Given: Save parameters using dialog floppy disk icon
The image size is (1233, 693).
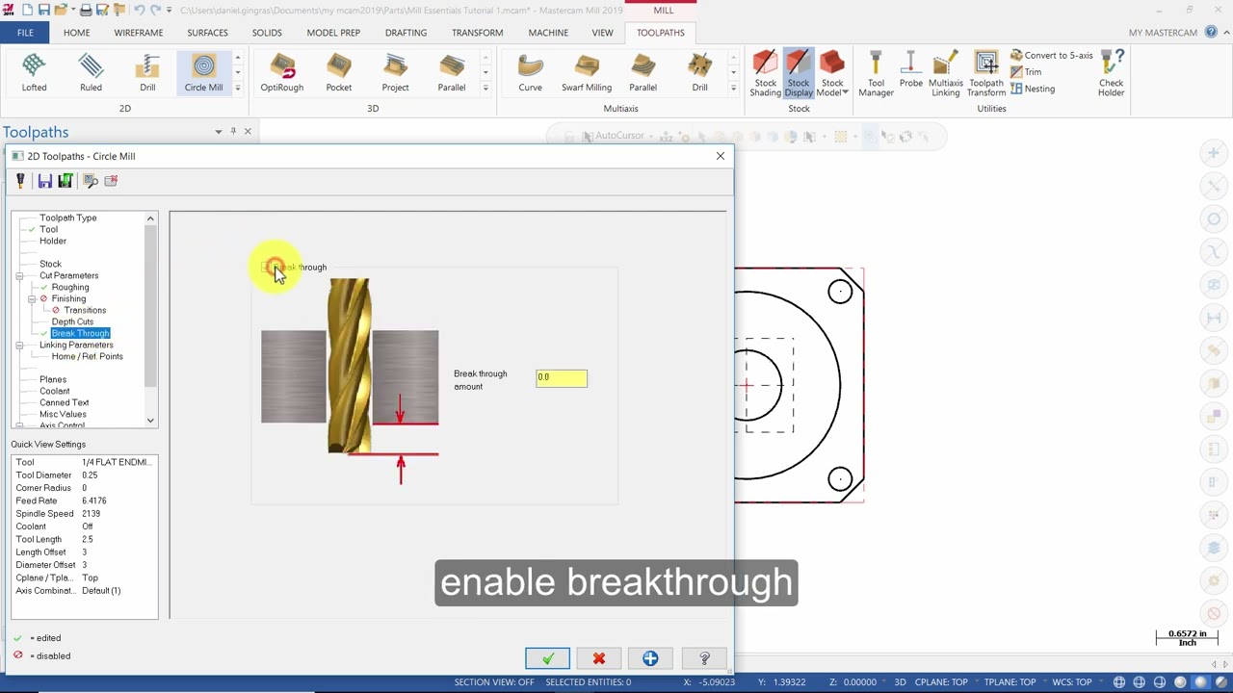Looking at the screenshot, I should pyautogui.click(x=44, y=181).
